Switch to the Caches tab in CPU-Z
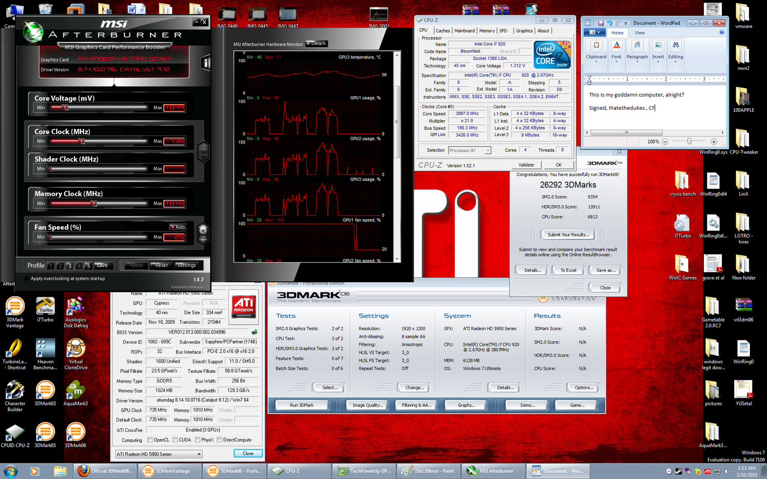Image resolution: width=767 pixels, height=479 pixels. (x=443, y=31)
